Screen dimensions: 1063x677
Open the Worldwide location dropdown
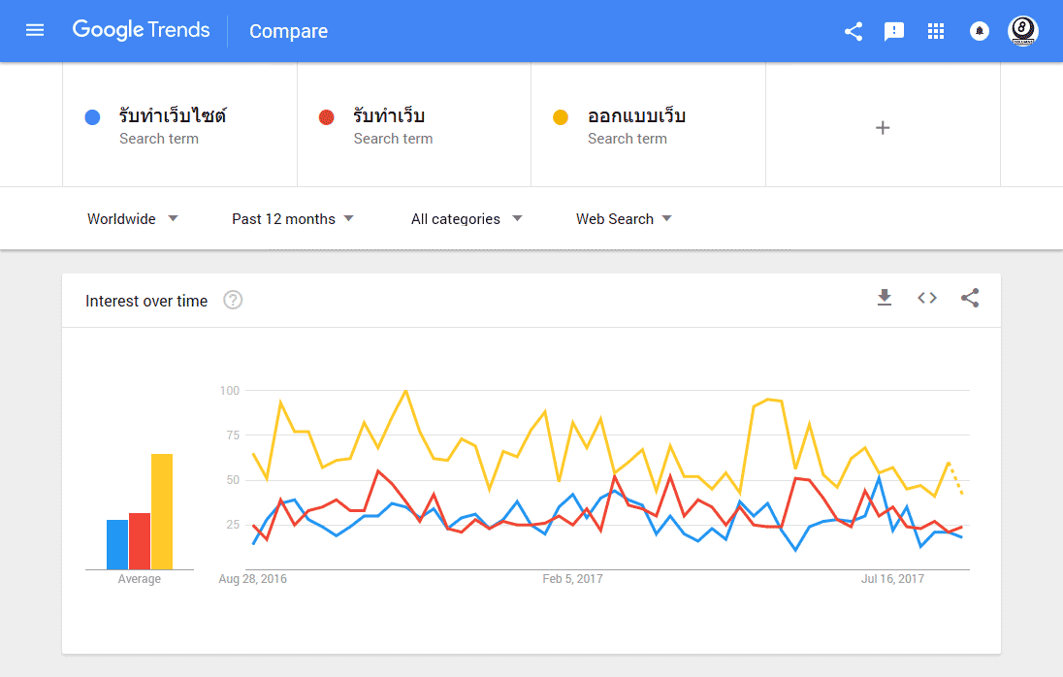[133, 218]
